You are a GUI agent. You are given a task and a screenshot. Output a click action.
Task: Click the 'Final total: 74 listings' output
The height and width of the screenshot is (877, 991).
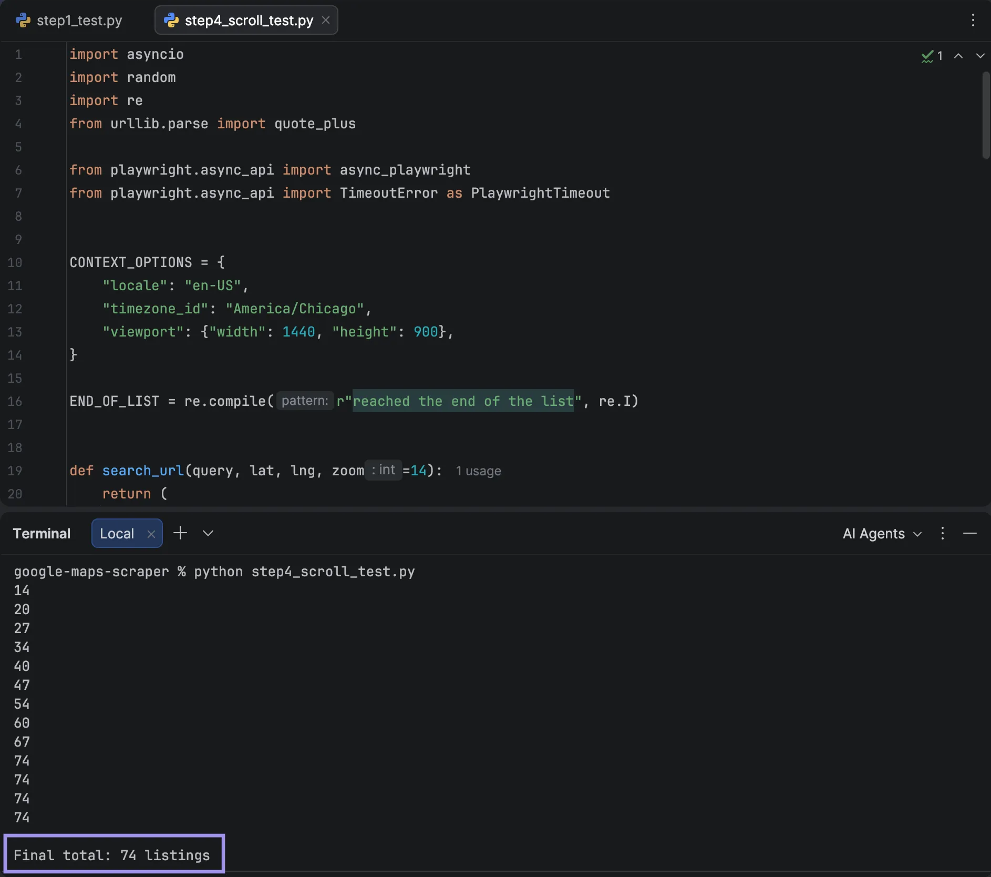pyautogui.click(x=112, y=855)
